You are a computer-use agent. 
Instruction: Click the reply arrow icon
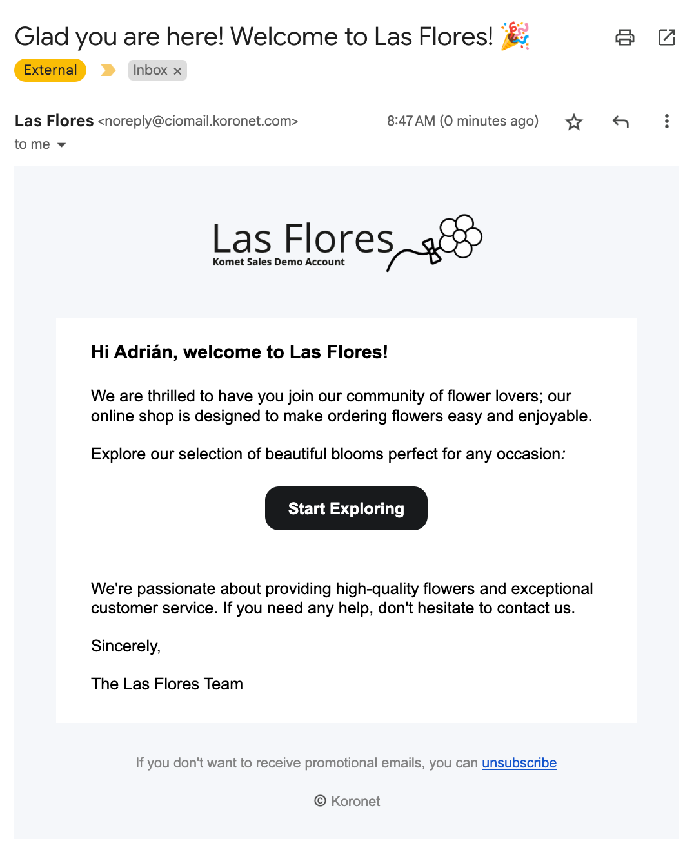click(620, 122)
